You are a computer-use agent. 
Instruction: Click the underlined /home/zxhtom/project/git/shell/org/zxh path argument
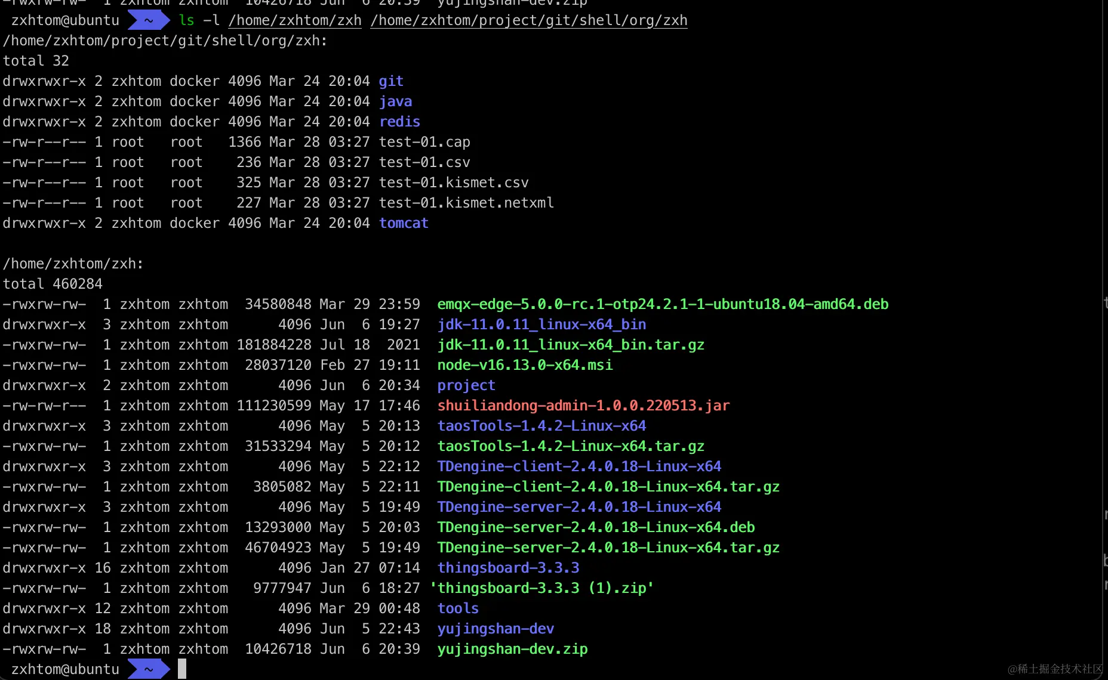[x=529, y=20]
